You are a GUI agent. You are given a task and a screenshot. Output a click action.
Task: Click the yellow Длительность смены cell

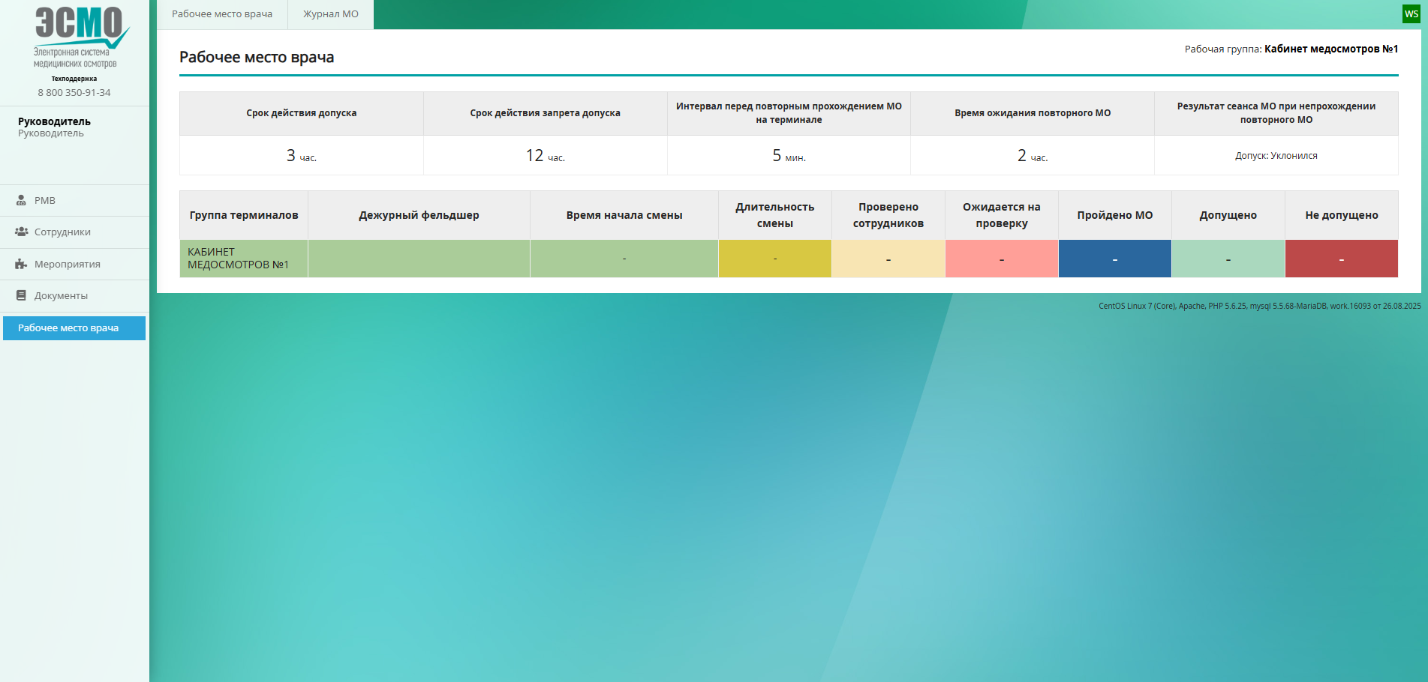(774, 259)
